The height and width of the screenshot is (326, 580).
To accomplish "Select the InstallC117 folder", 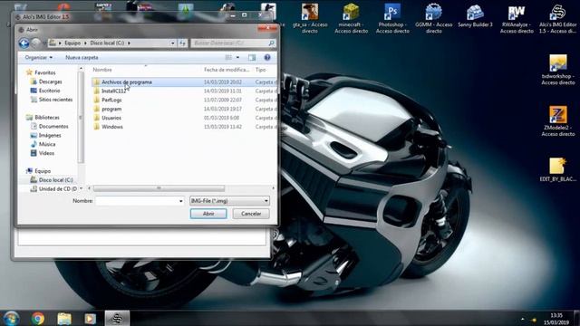I will [113, 91].
